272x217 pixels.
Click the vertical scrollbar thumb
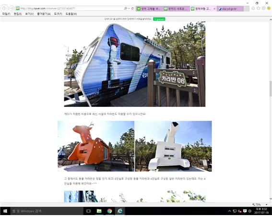(x=271, y=89)
